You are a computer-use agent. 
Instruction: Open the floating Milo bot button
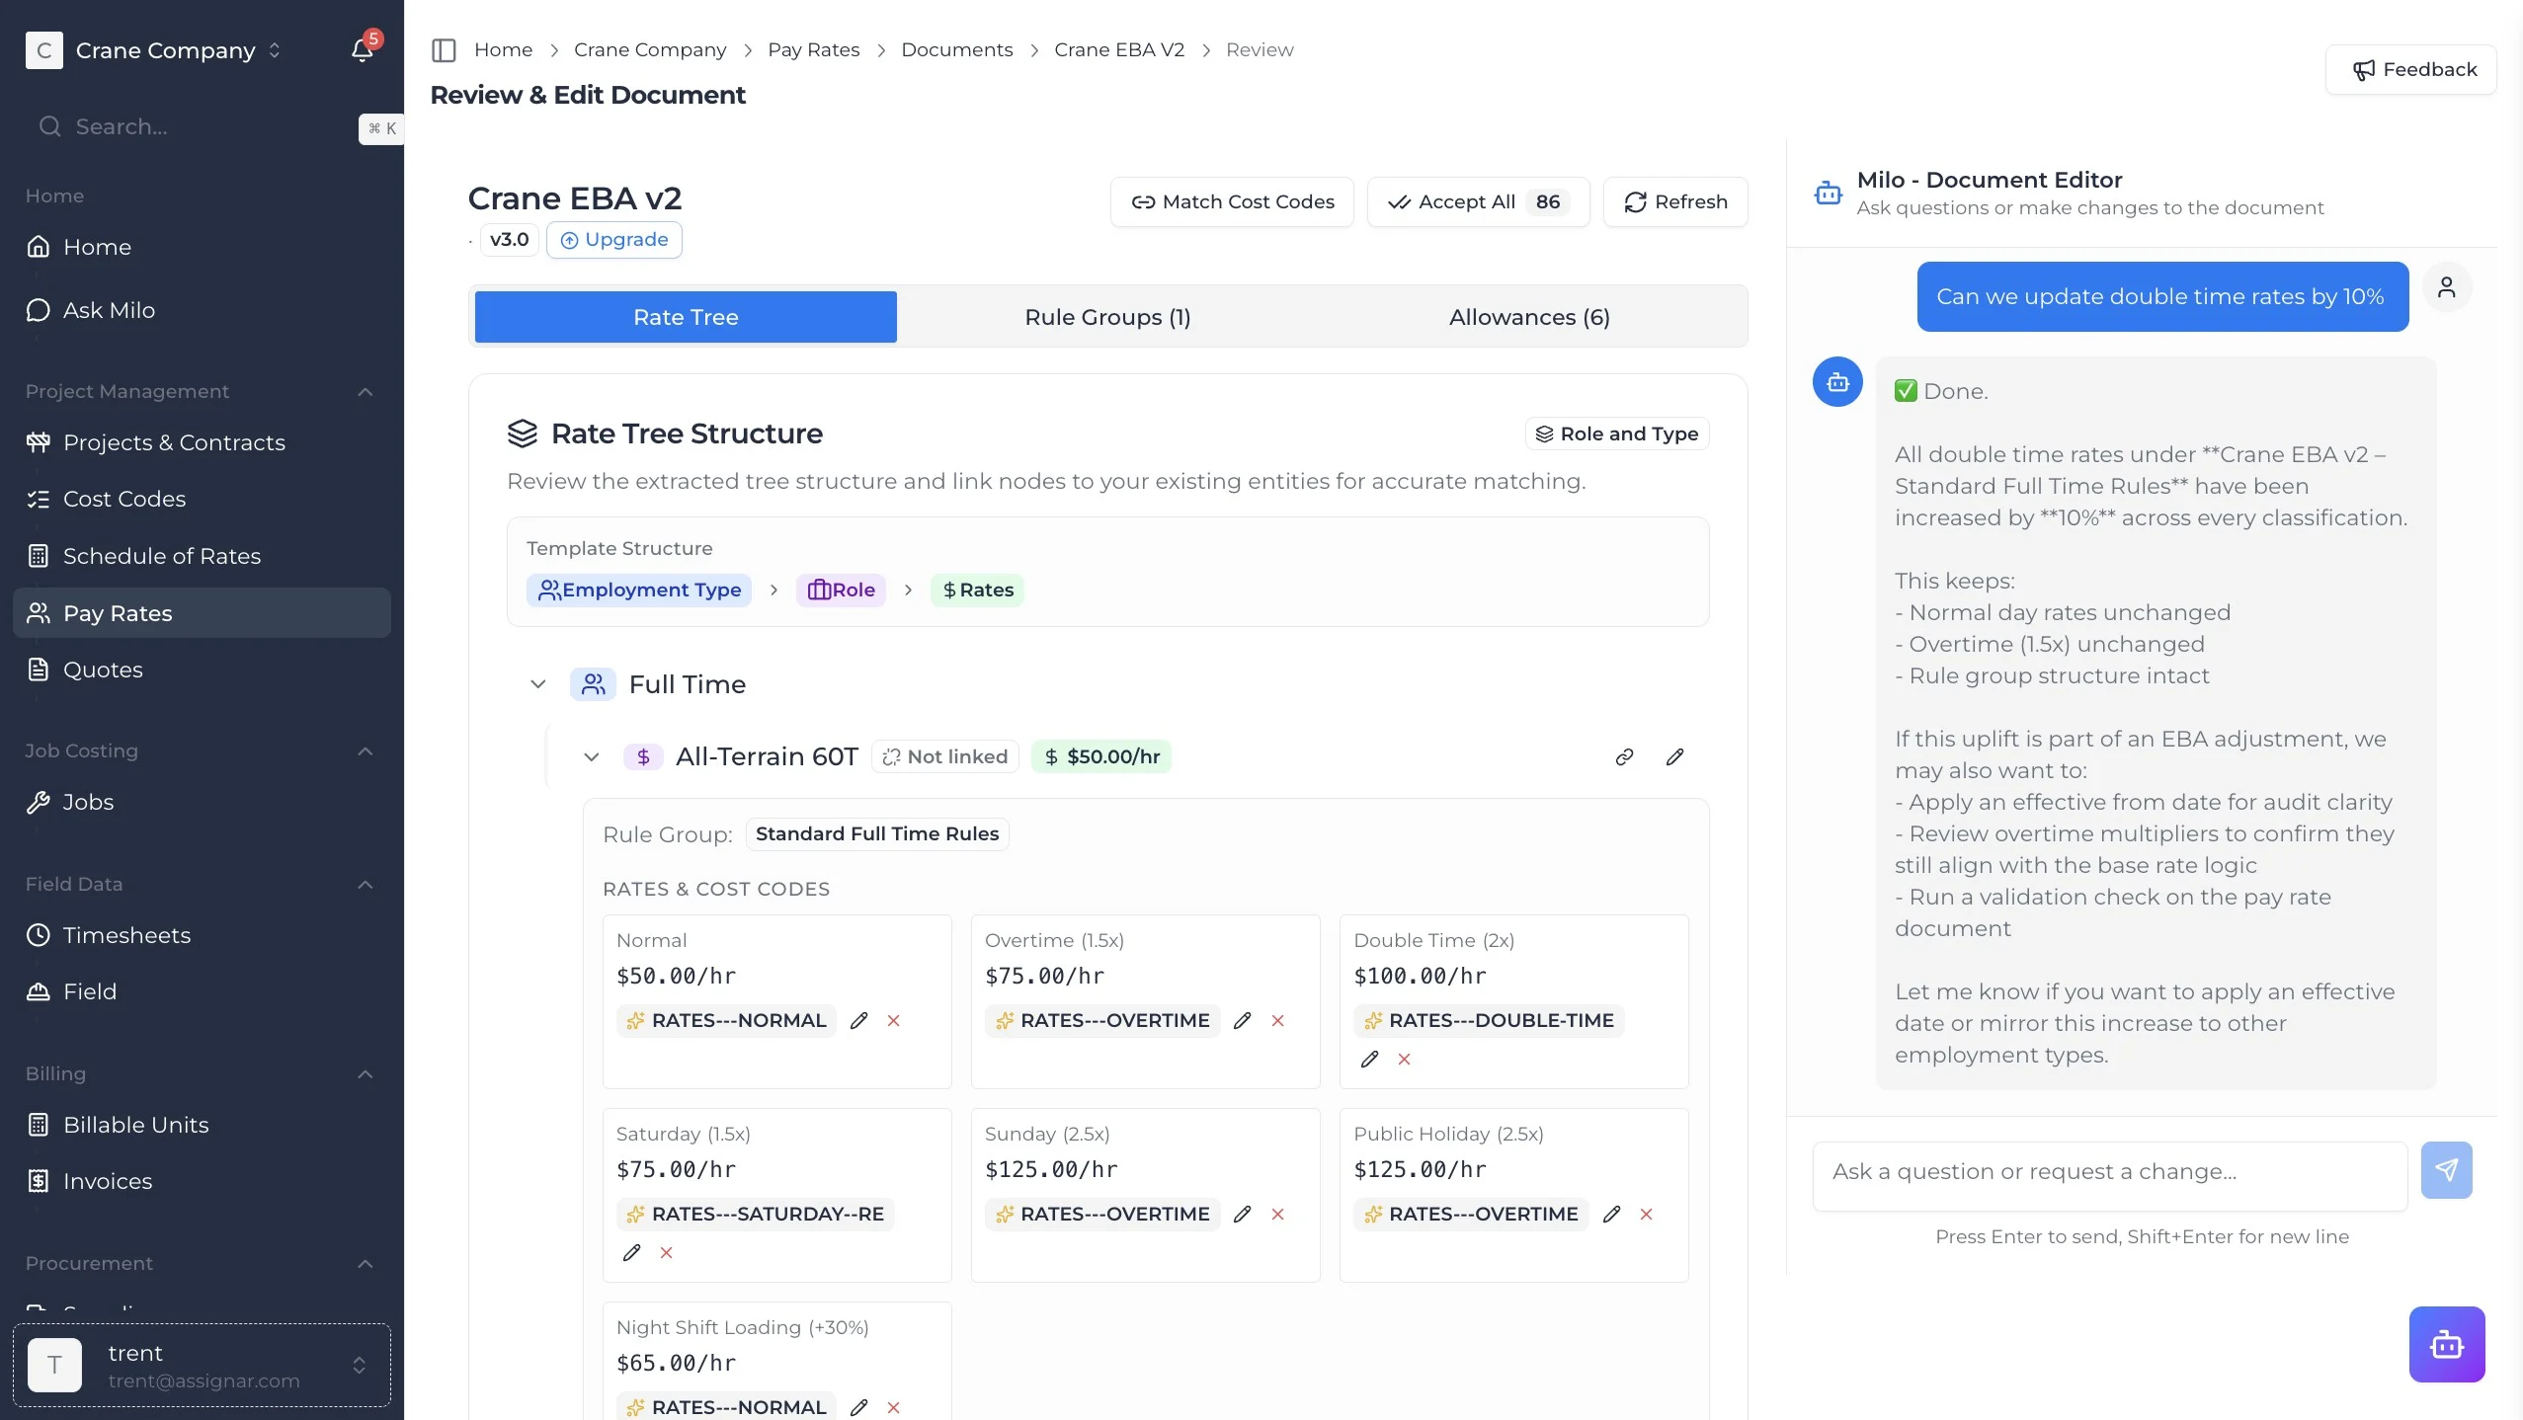(x=2446, y=1345)
